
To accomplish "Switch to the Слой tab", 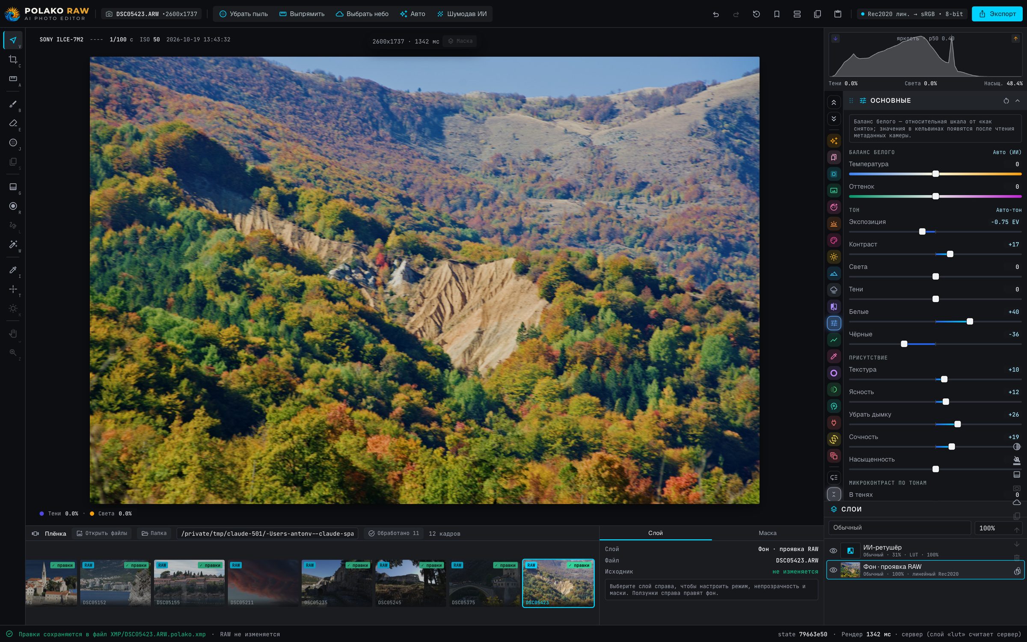I will tap(656, 533).
